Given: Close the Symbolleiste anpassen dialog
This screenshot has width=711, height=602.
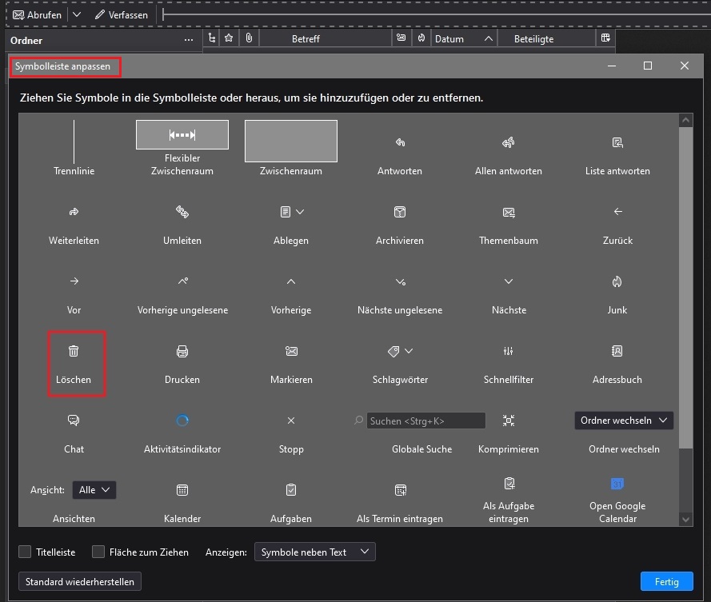Looking at the screenshot, I should coord(685,66).
